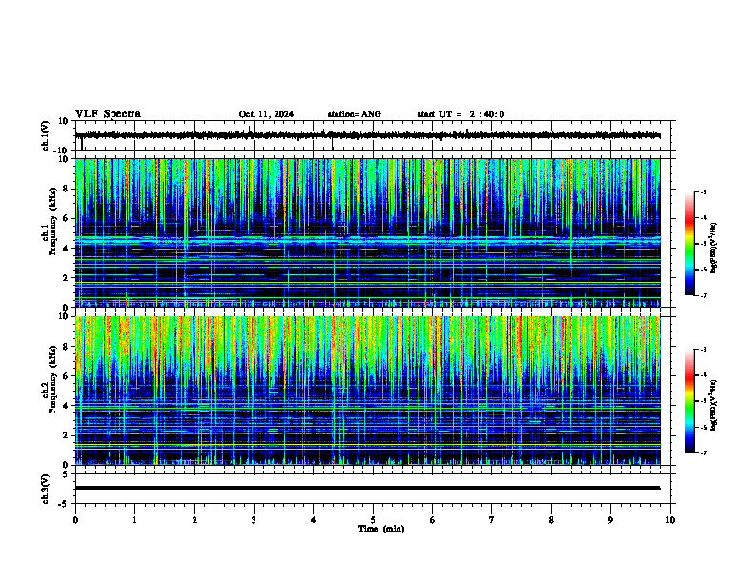755x583 pixels.
Task: Click the ch.1 voltage waveform trace
Action: tap(368, 135)
